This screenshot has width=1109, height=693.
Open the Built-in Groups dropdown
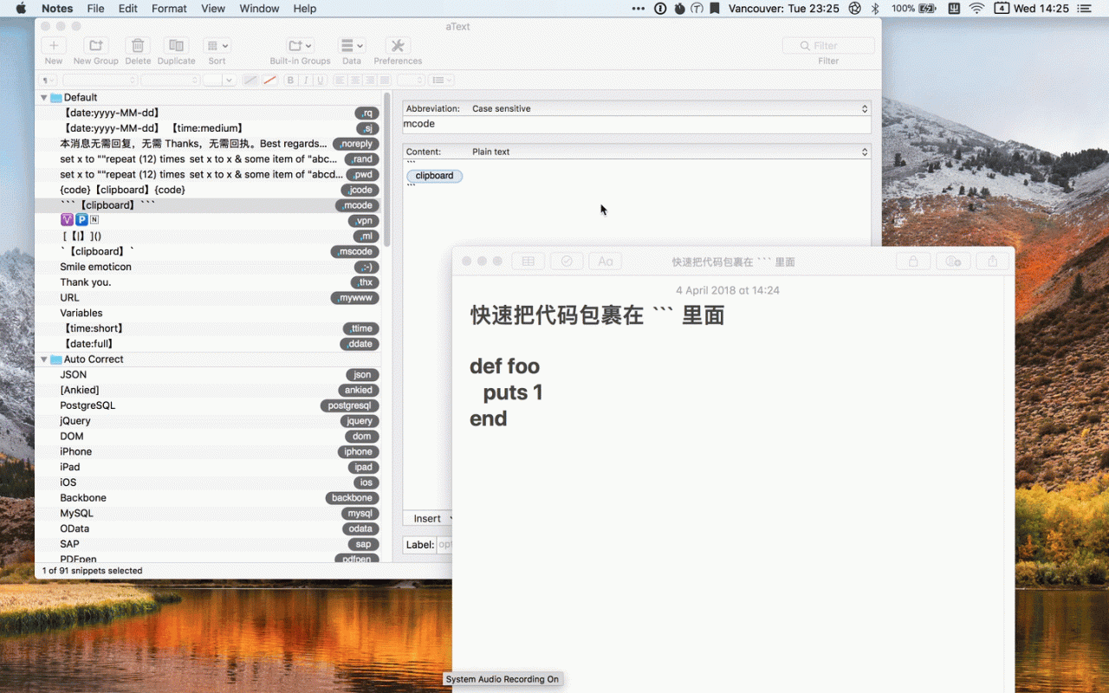(300, 46)
